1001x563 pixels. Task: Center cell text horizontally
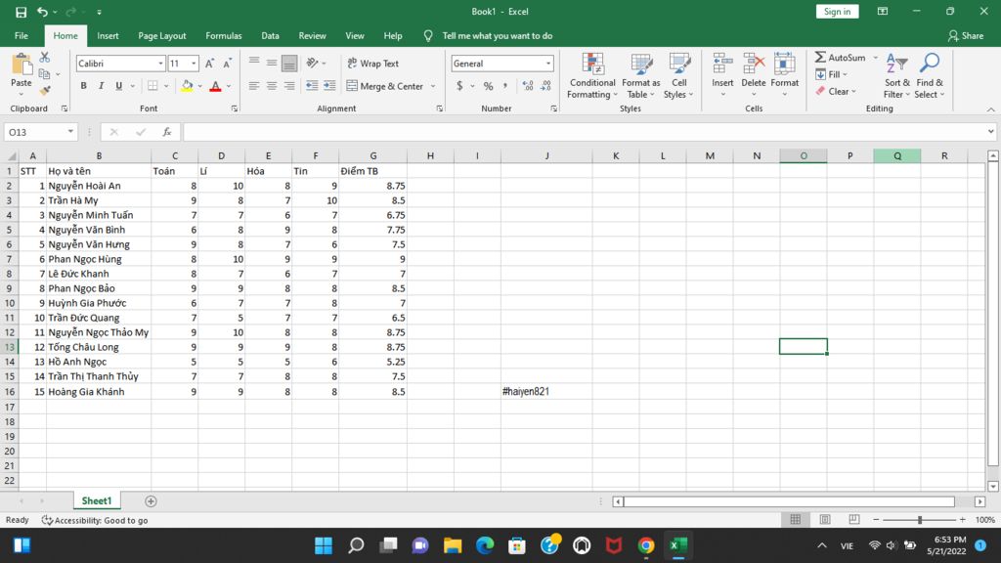pyautogui.click(x=272, y=86)
